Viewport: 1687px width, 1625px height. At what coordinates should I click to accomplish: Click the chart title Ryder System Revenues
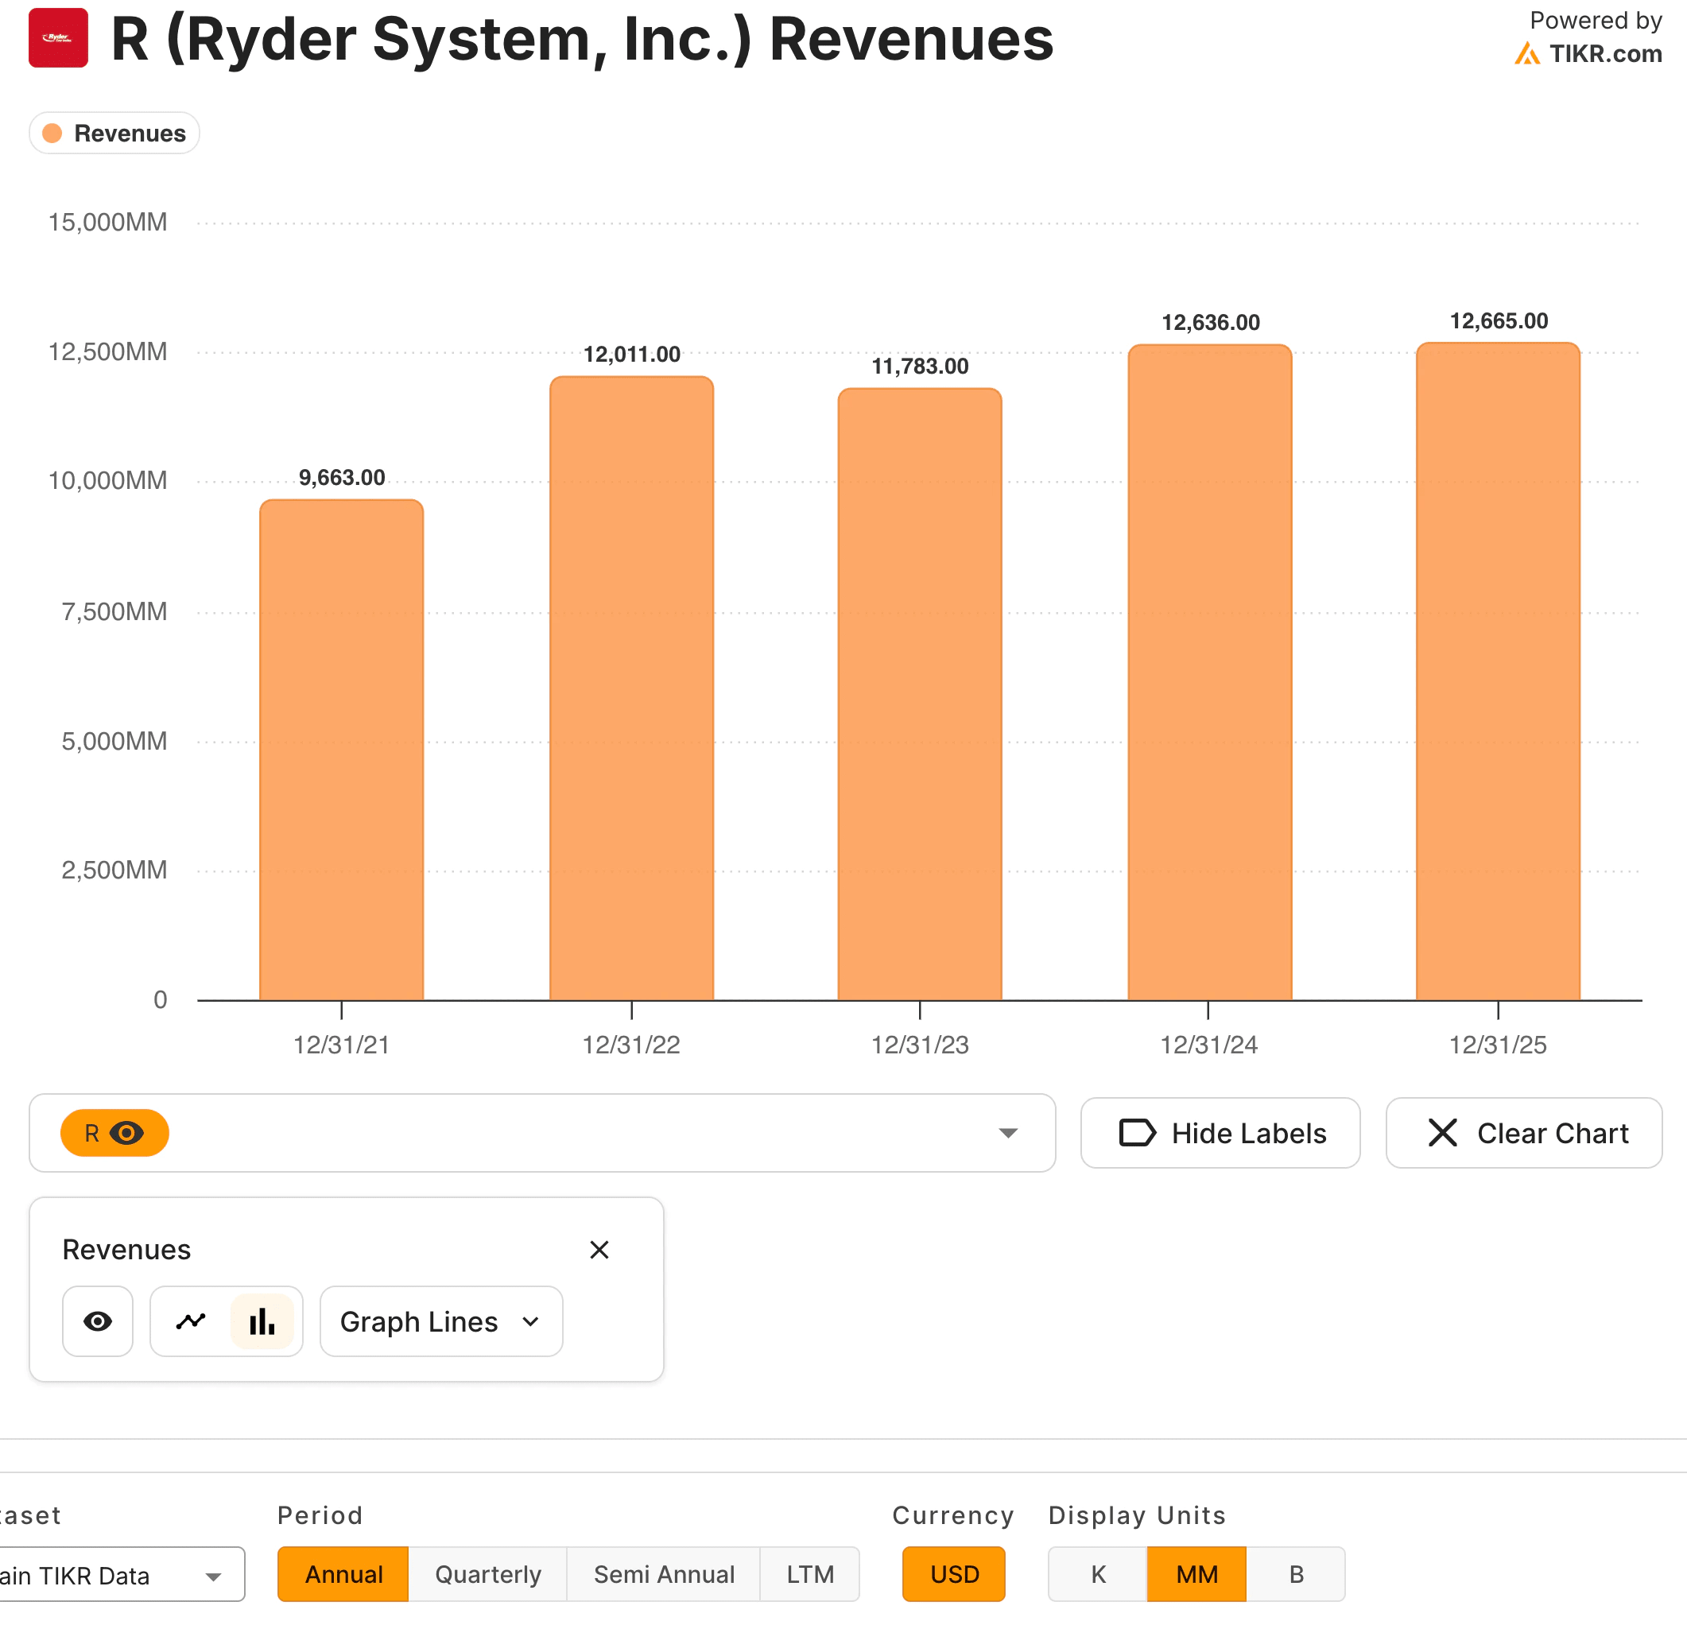tap(583, 39)
